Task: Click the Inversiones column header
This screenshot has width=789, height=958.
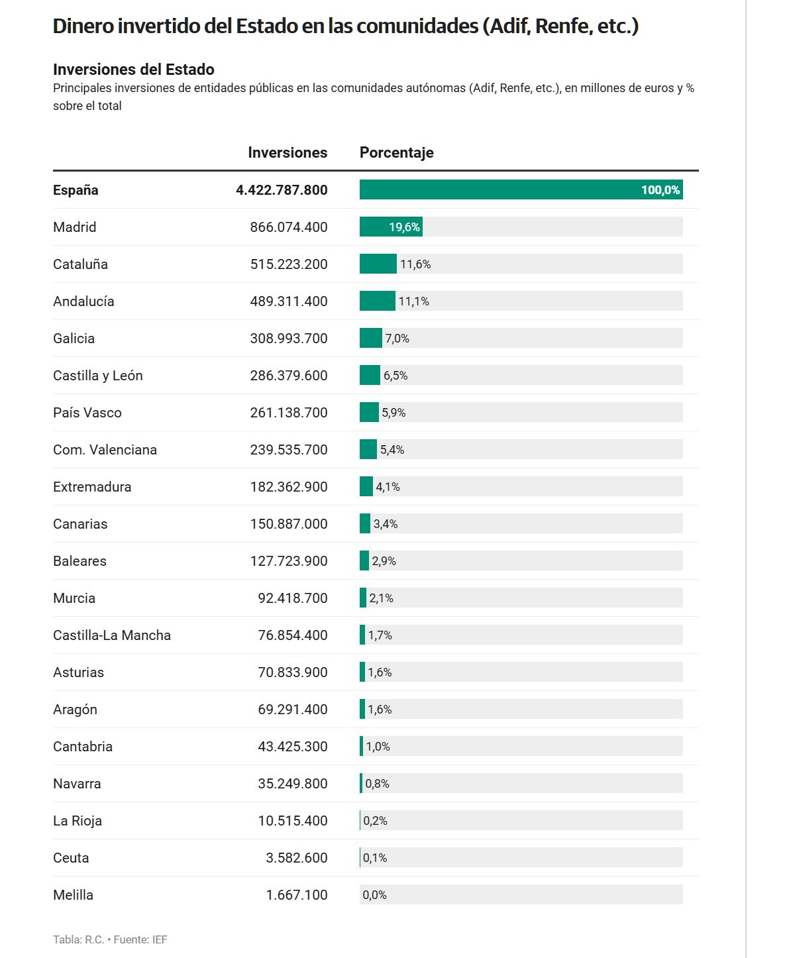Action: (288, 152)
